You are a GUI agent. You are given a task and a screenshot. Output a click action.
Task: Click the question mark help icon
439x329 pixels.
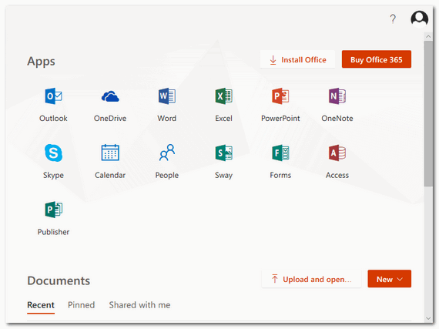(x=393, y=18)
